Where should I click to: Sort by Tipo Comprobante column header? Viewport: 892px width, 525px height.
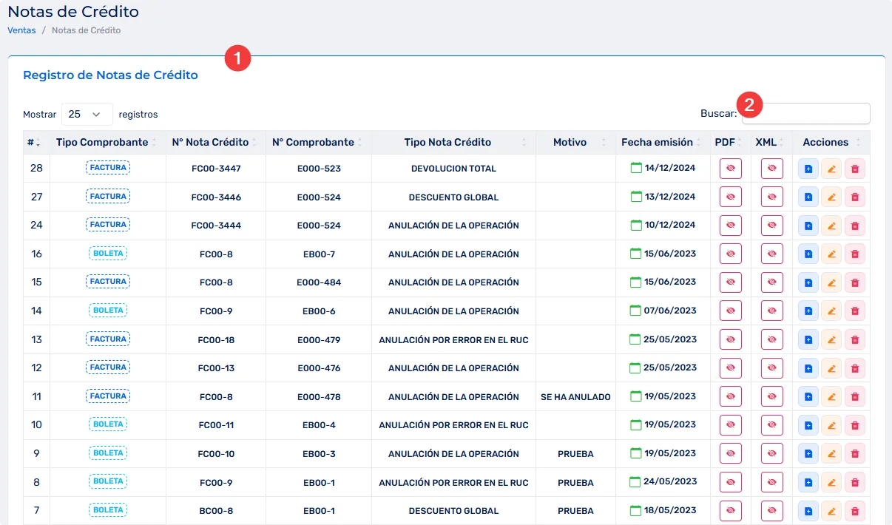102,143
